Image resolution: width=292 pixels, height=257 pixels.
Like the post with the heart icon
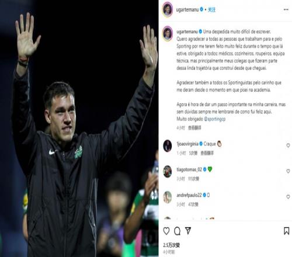click(x=166, y=231)
